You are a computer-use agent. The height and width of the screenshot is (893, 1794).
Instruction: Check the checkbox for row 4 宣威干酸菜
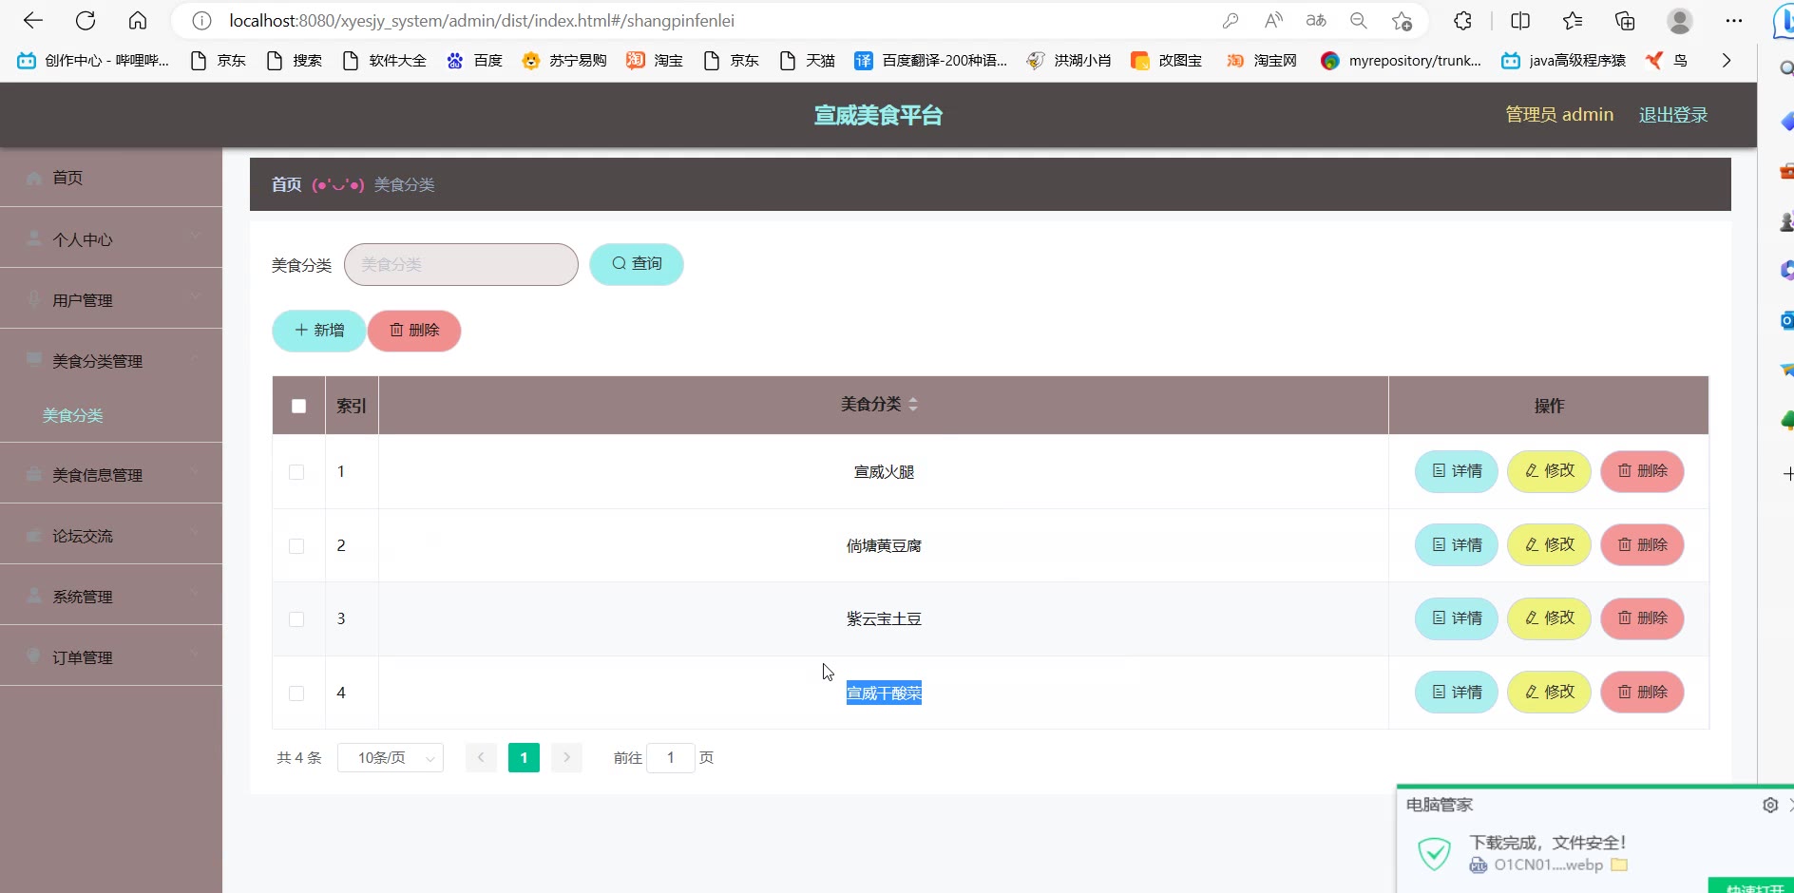coord(296,693)
